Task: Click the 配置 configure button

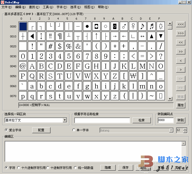Action: [41, 130]
